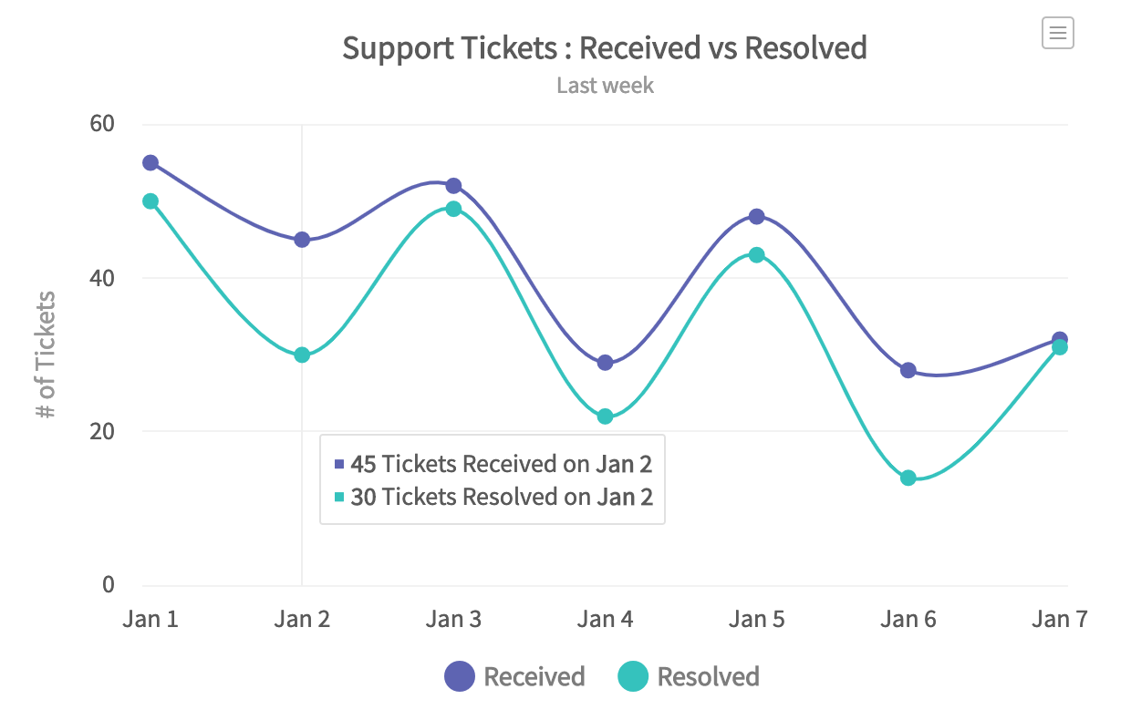Click the Received marker on Jan 3
Image resolution: width=1131 pixels, height=720 pixels.
(x=453, y=186)
